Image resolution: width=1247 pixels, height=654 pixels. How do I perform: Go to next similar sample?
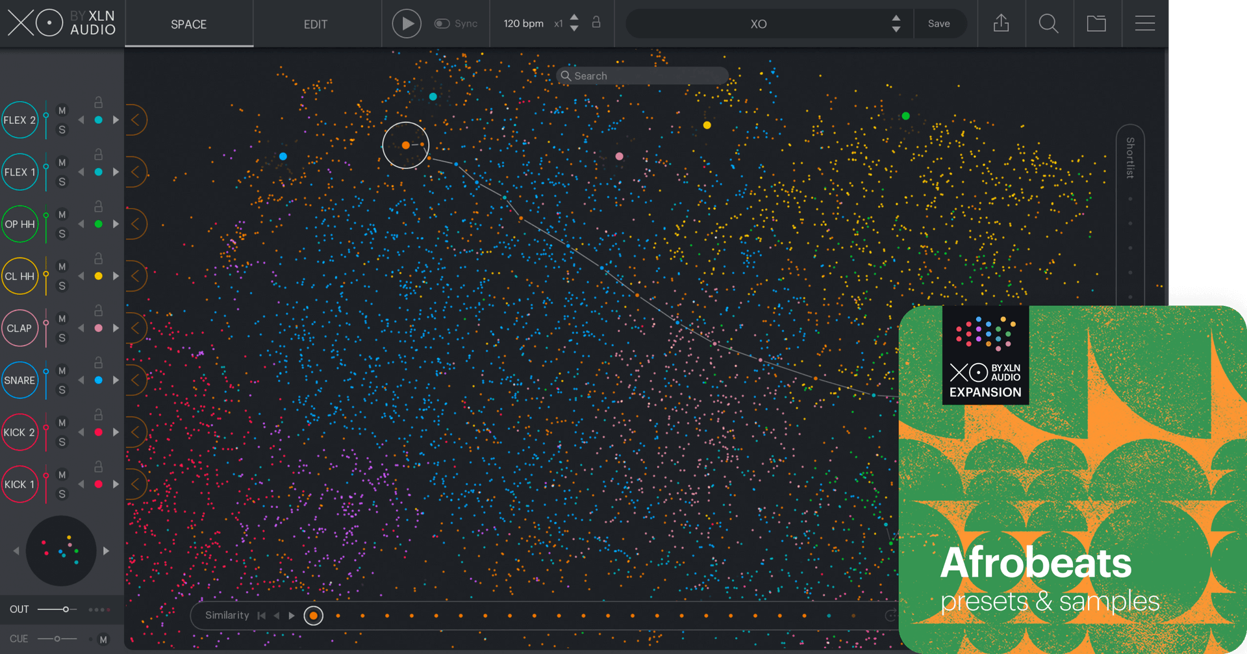coord(292,616)
